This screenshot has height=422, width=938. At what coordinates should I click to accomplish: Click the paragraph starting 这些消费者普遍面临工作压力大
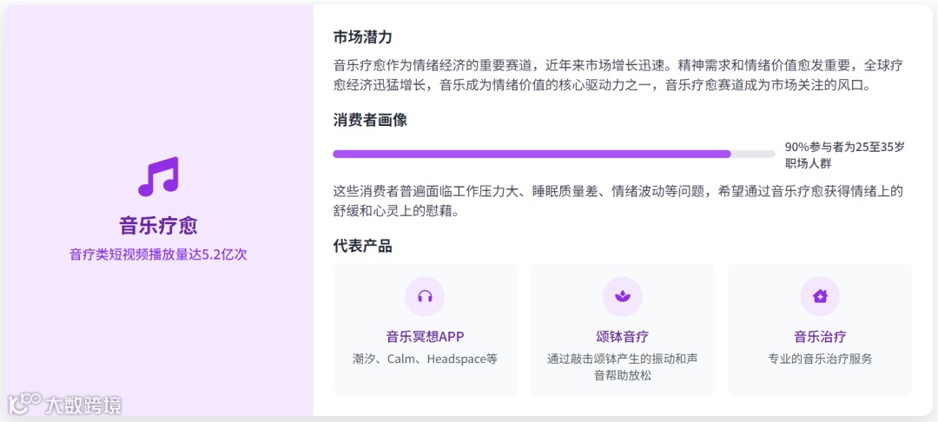click(x=618, y=201)
